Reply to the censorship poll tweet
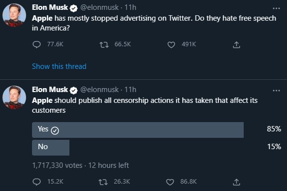The image size is (287, 191). (36, 182)
